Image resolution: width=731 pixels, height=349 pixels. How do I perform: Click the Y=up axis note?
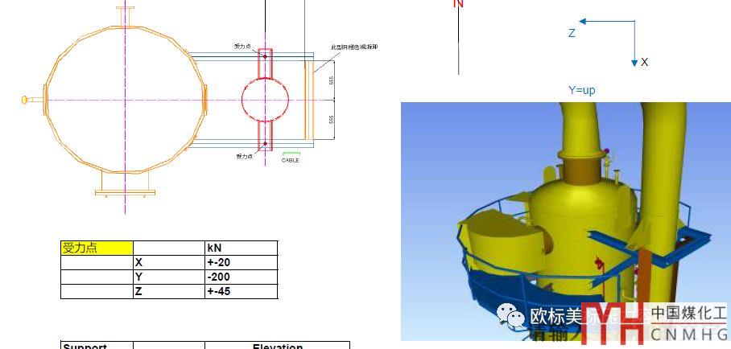point(581,90)
